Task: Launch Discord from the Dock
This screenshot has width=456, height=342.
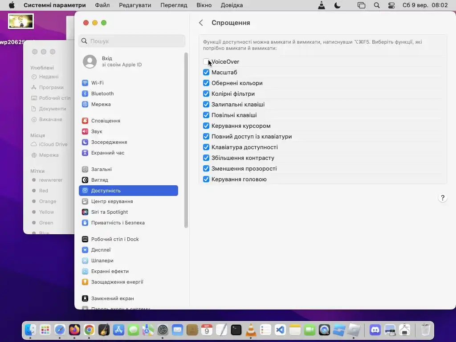Action: 375,330
